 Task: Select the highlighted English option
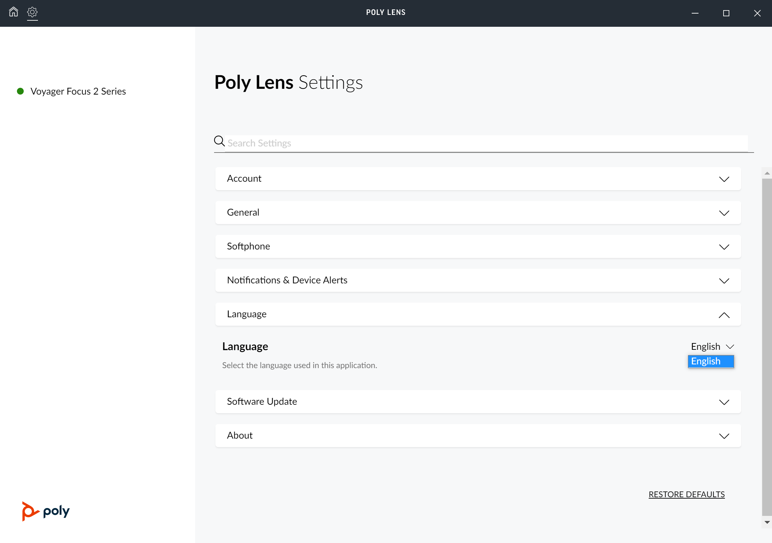click(x=710, y=361)
